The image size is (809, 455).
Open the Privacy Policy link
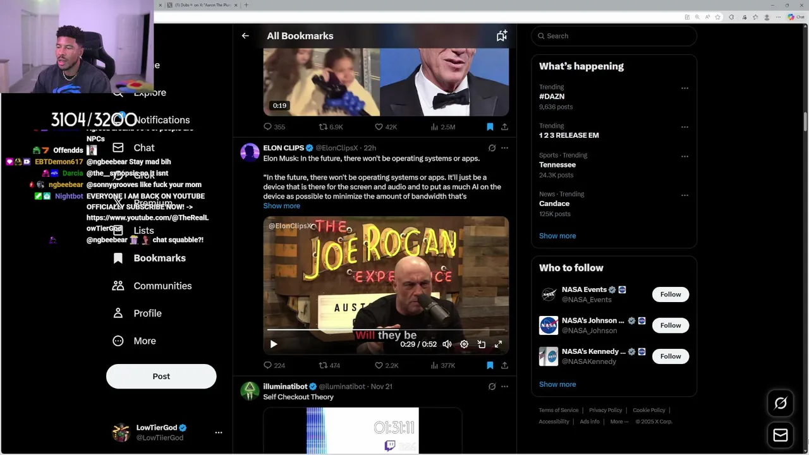605,410
